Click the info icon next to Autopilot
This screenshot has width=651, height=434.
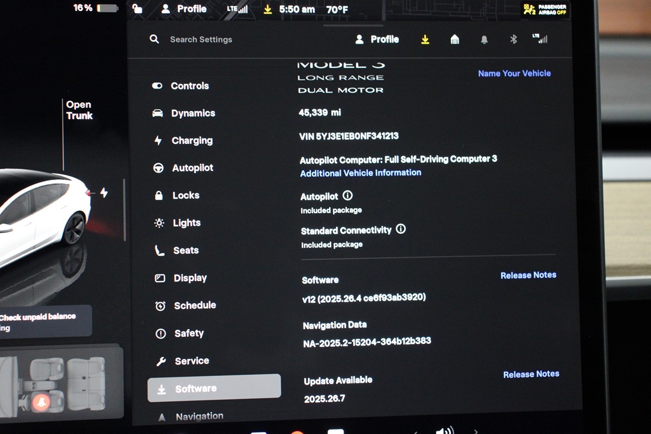348,196
